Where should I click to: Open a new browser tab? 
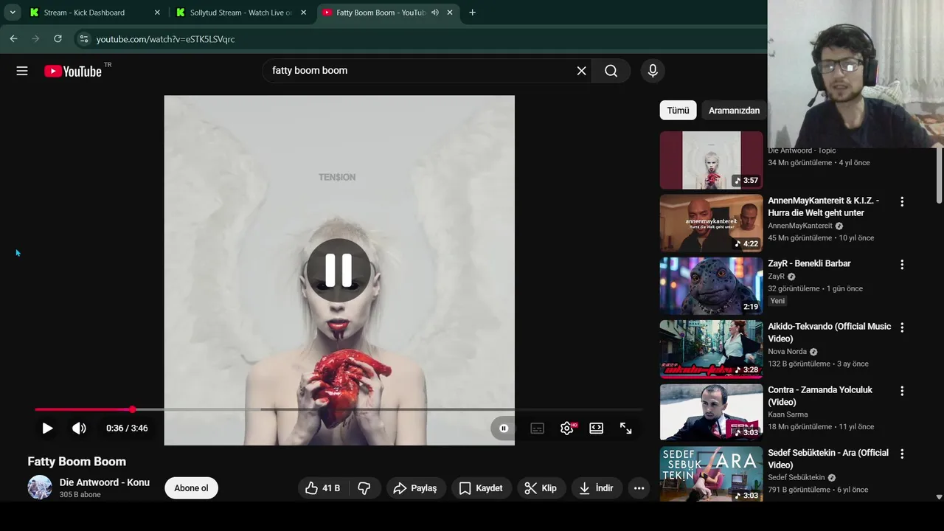(472, 13)
